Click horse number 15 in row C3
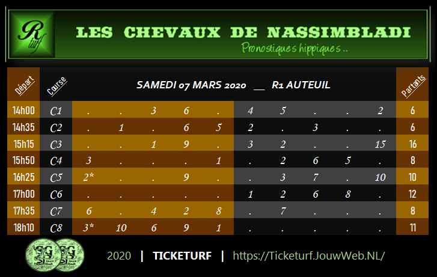 coord(379,144)
